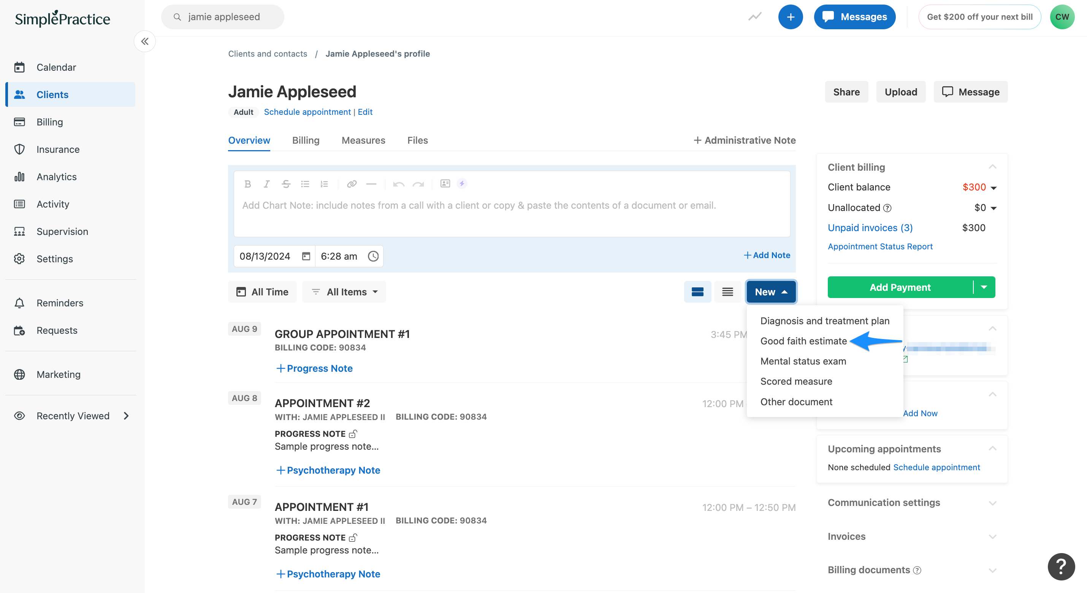
Task: Insert horizontal rule in note editor
Action: pos(371,184)
